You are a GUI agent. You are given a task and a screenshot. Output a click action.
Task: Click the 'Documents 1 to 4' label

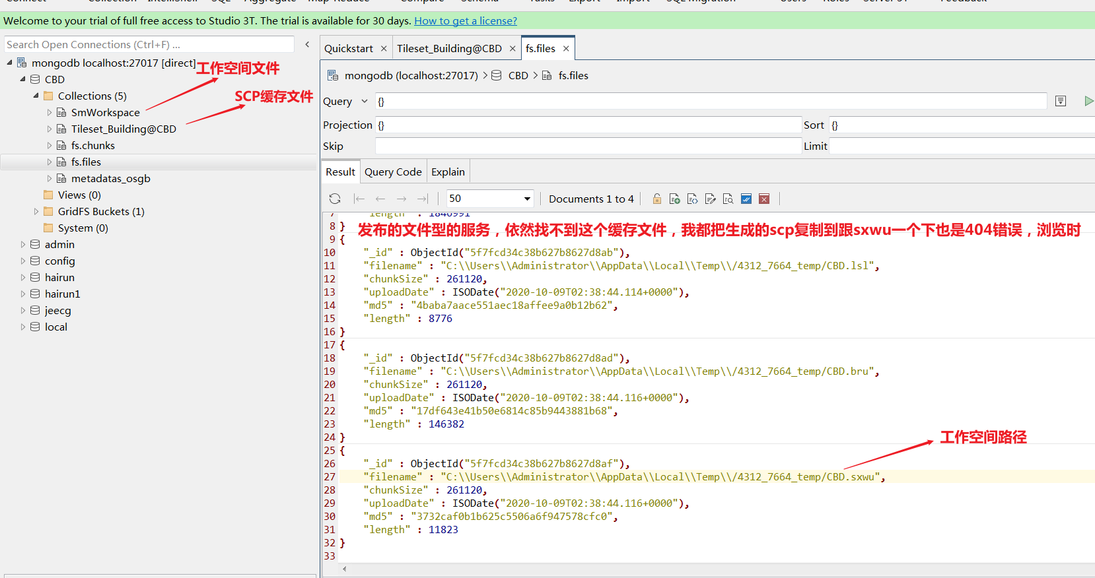point(591,199)
